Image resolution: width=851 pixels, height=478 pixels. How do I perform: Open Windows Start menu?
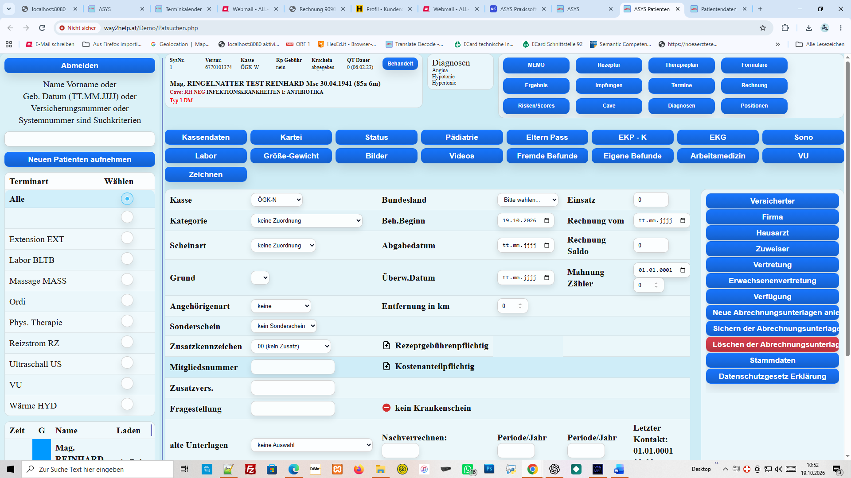point(11,469)
